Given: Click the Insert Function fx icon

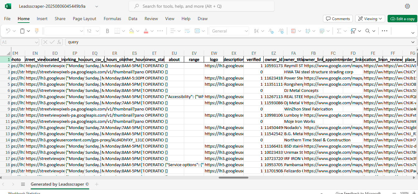Looking at the screenshot, I should (x=59, y=42).
